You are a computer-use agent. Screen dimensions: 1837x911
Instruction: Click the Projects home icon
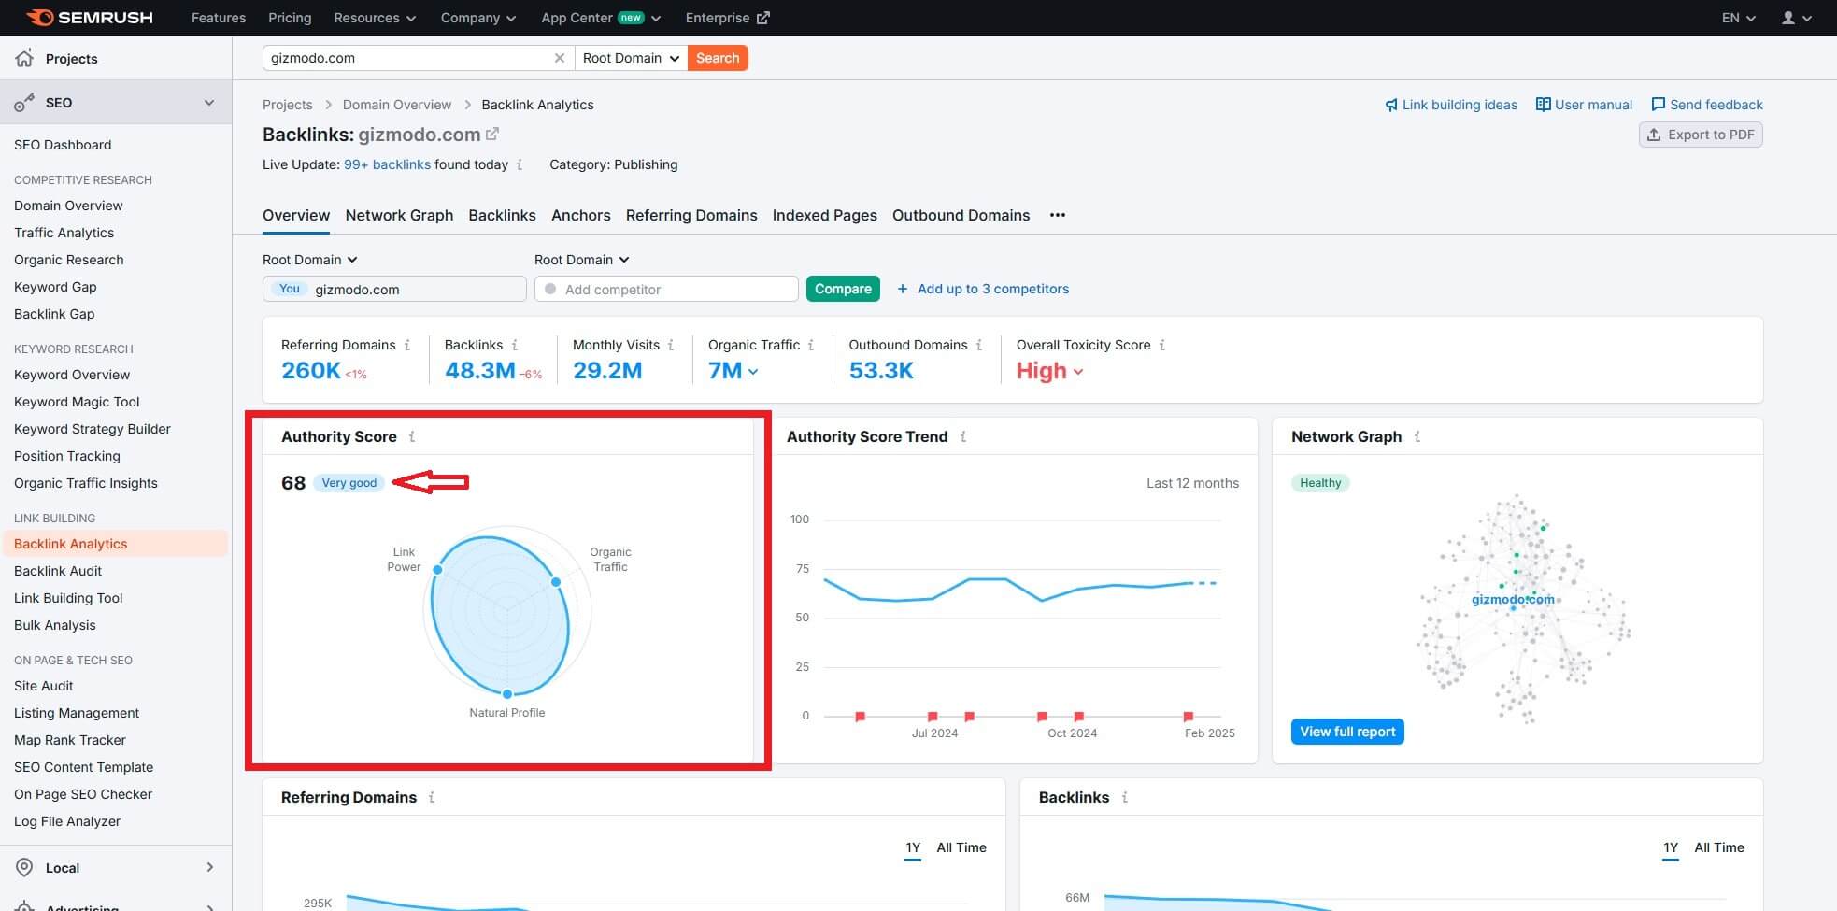pyautogui.click(x=23, y=58)
